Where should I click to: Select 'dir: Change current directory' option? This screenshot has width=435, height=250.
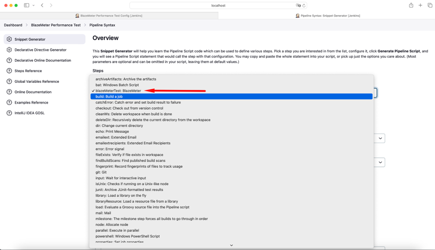click(231, 125)
